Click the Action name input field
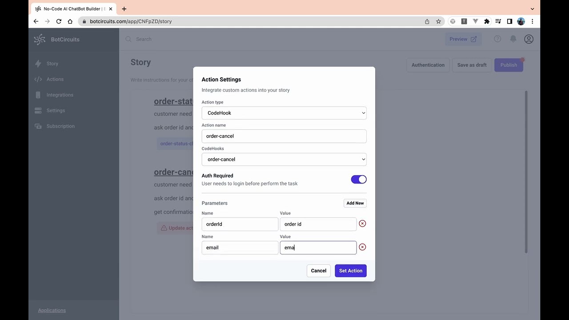Screen dimensions: 569x320 tap(284, 136)
